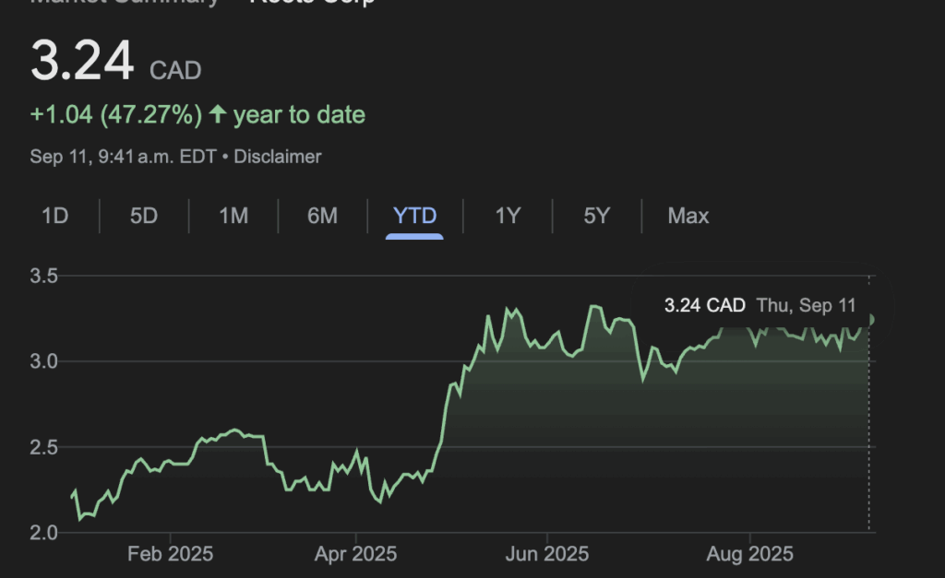Click the large 3.24 price figure
The height and width of the screenshot is (578, 945).
tap(83, 63)
